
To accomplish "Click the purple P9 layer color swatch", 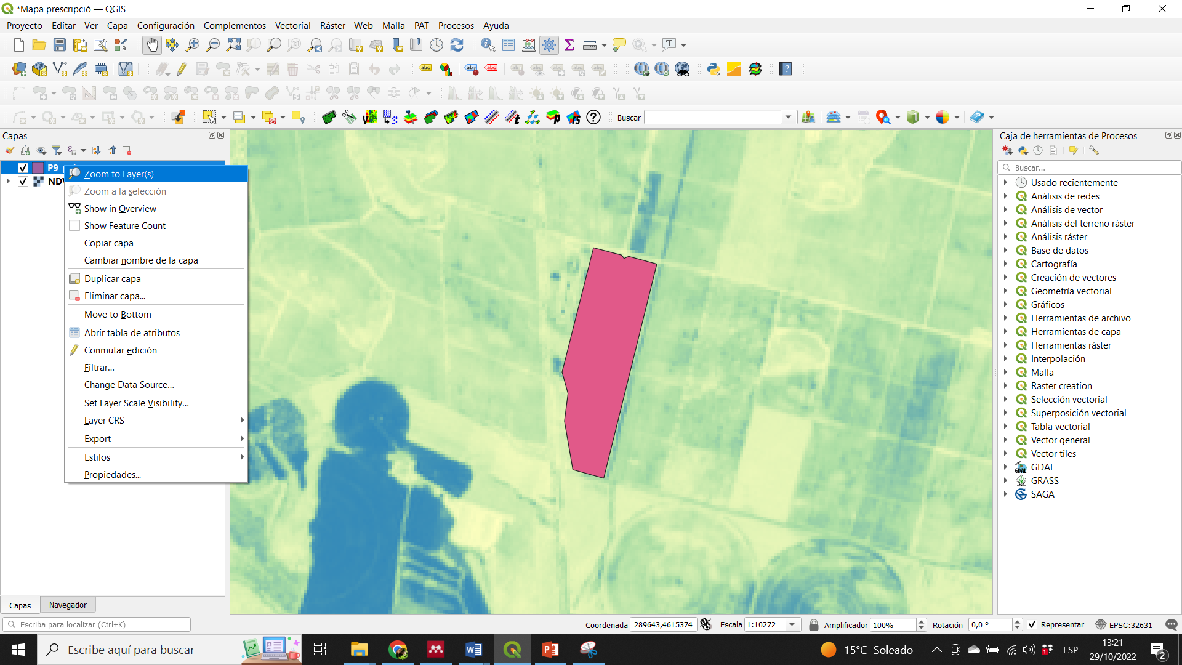I will pyautogui.click(x=38, y=167).
